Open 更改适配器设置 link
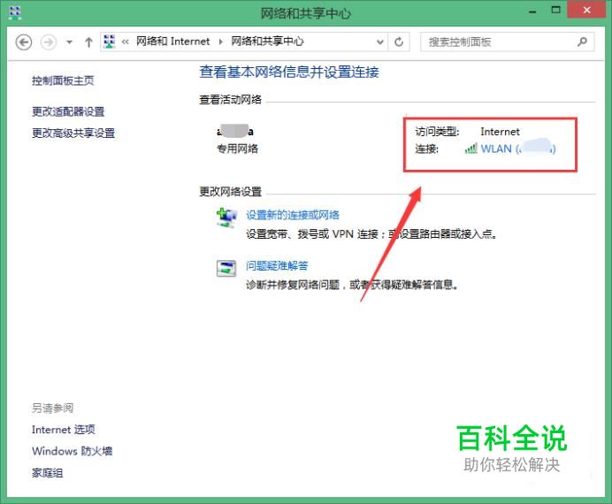This screenshot has width=612, height=504. [68, 111]
